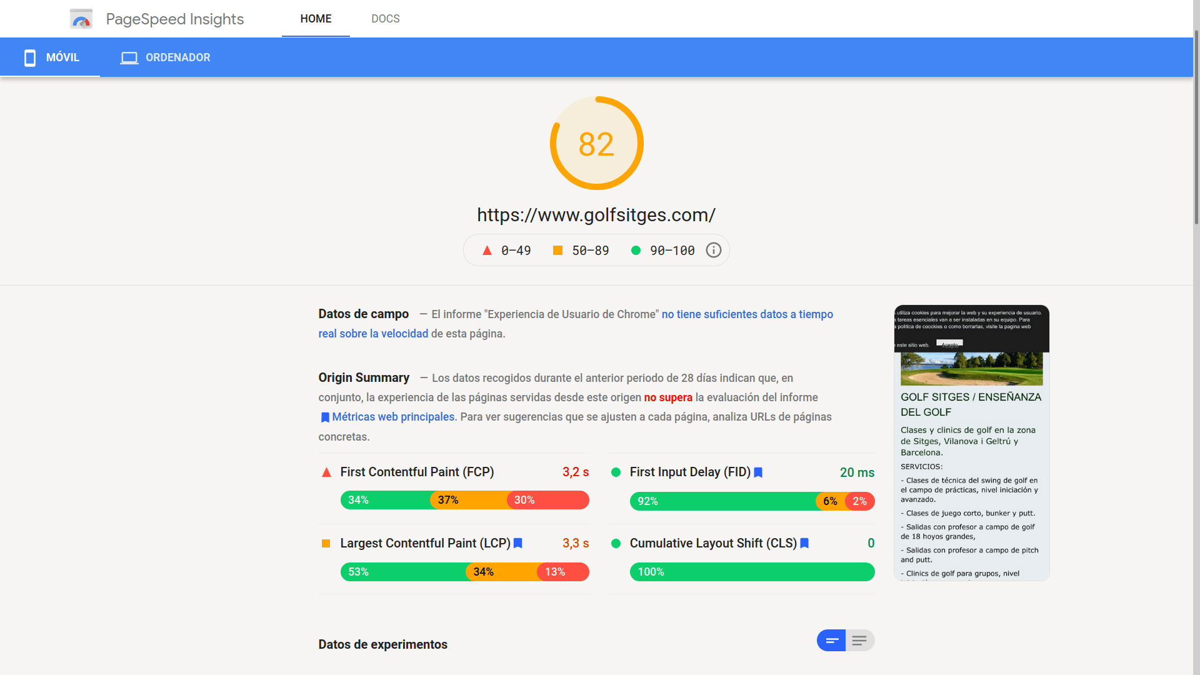Click the green 53% LCP bar segment
The image size is (1200, 675).
(404, 572)
